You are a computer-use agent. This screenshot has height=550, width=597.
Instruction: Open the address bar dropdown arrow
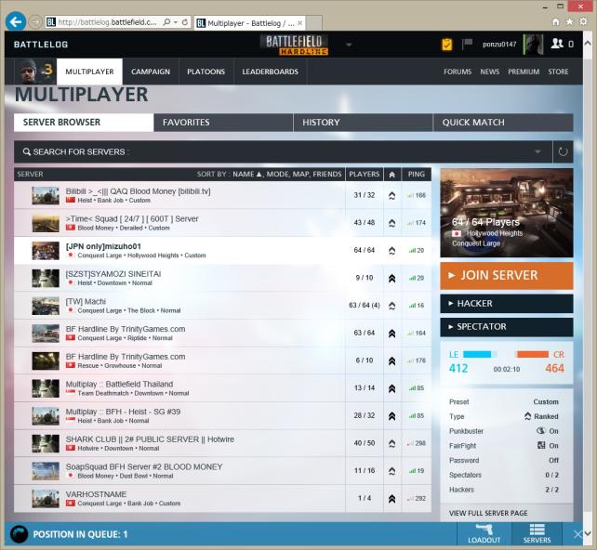[176, 22]
